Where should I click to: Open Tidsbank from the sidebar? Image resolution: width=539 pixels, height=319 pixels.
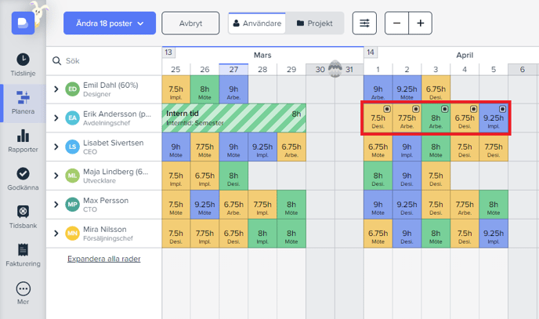tap(23, 216)
